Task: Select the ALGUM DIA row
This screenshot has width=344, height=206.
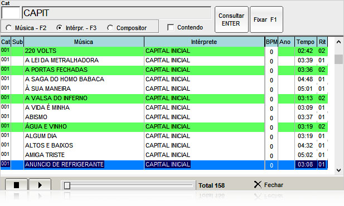Action: 164,136
